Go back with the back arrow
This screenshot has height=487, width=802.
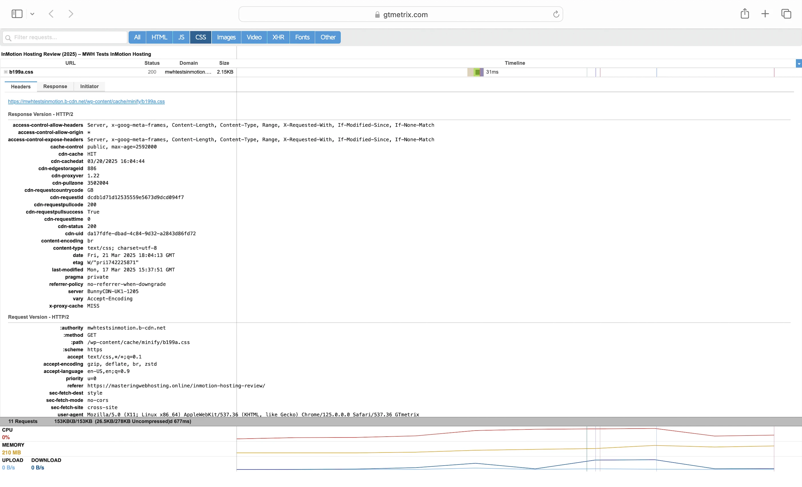click(51, 14)
